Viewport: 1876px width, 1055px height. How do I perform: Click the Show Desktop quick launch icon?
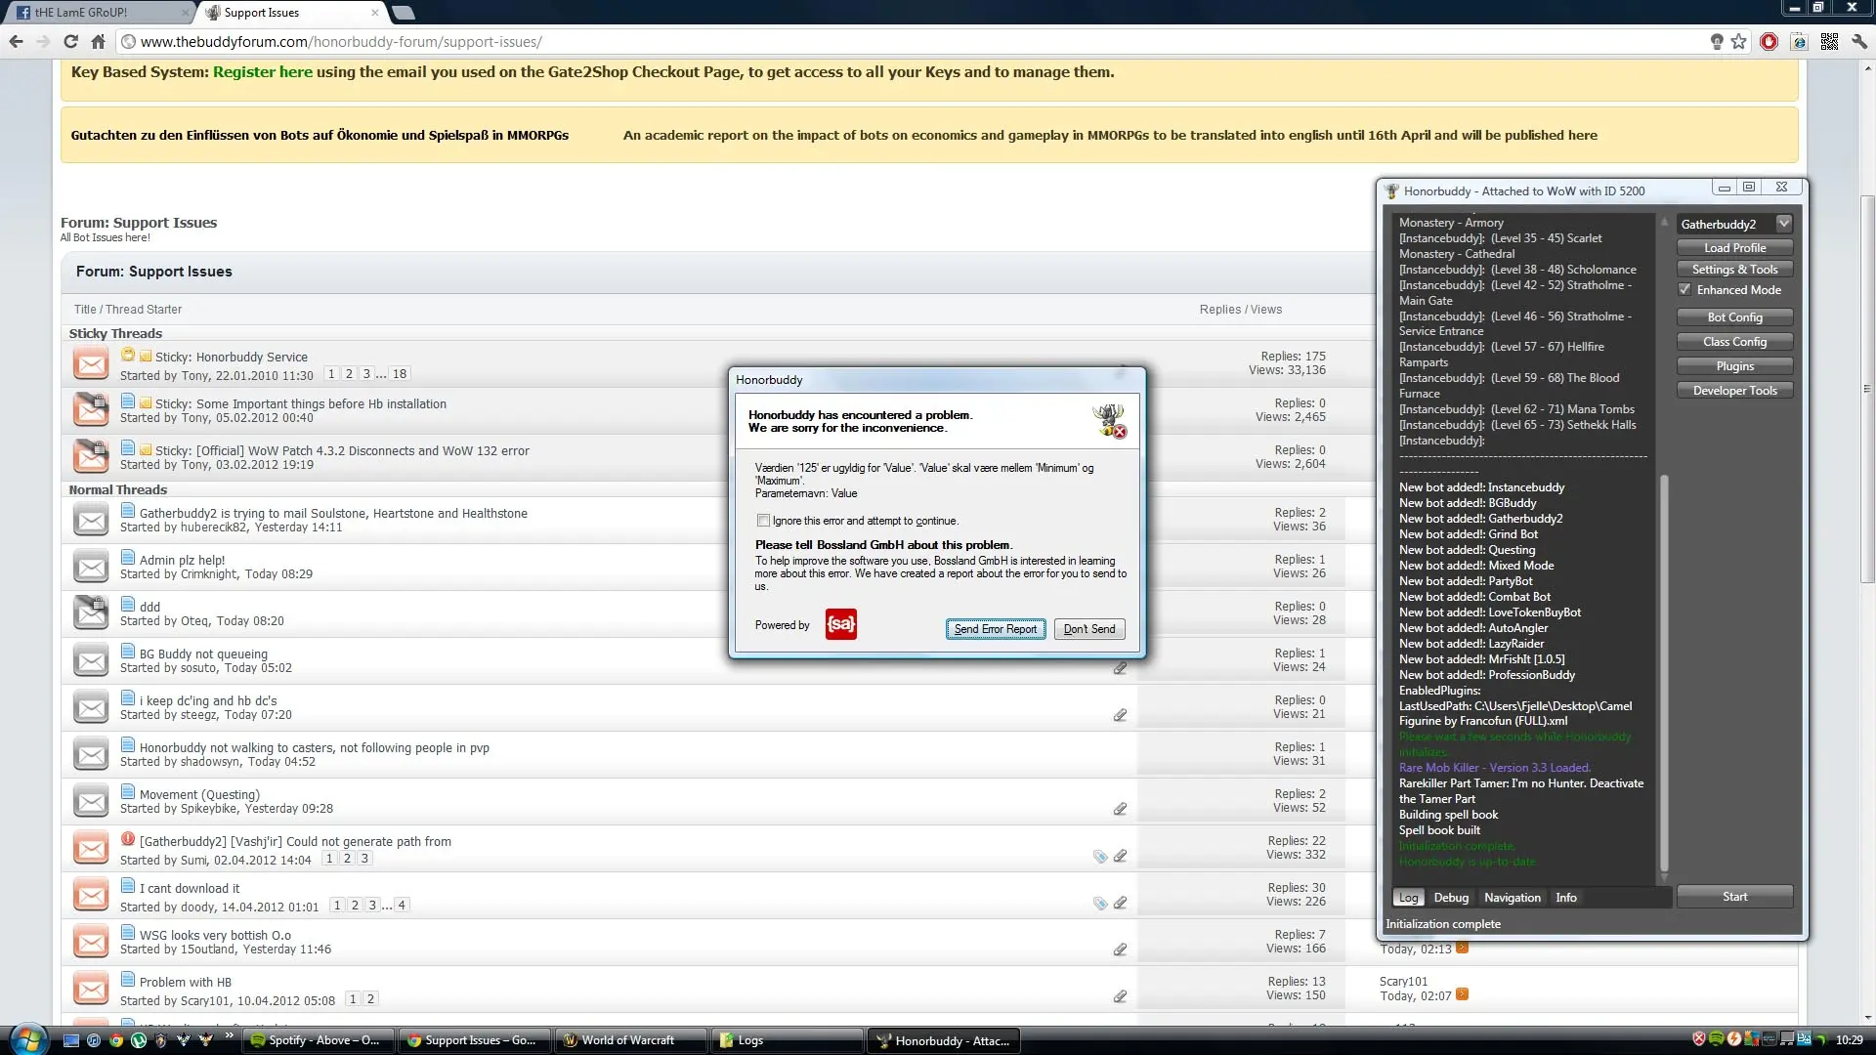pyautogui.click(x=70, y=1040)
